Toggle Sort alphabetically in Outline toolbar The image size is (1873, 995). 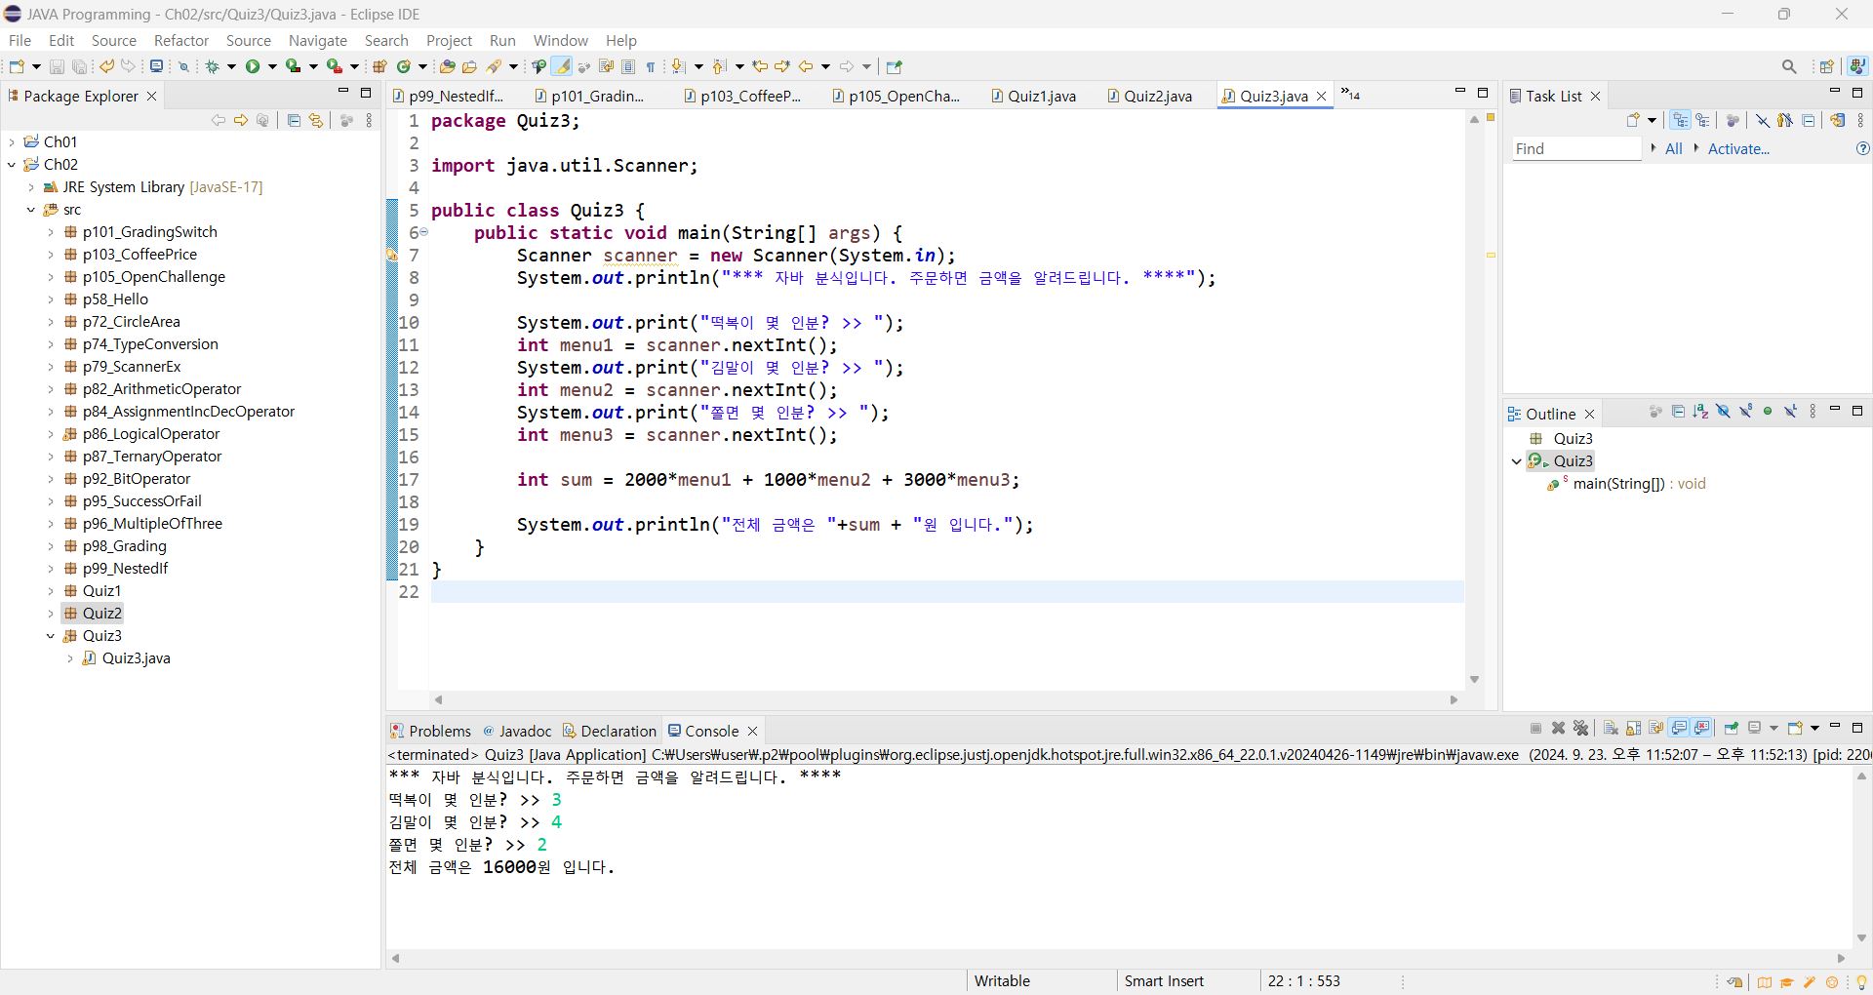pyautogui.click(x=1700, y=412)
